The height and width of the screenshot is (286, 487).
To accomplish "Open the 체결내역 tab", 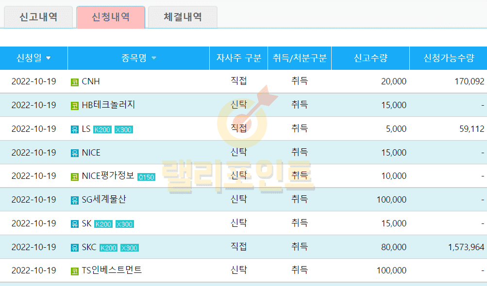I will click(183, 17).
